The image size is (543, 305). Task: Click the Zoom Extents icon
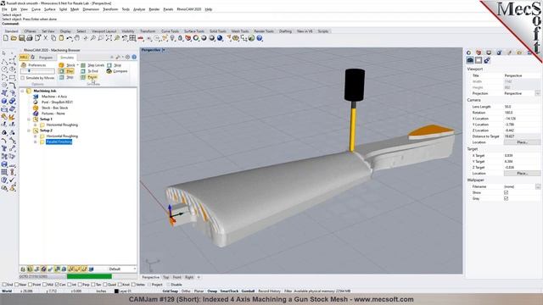[109, 38]
